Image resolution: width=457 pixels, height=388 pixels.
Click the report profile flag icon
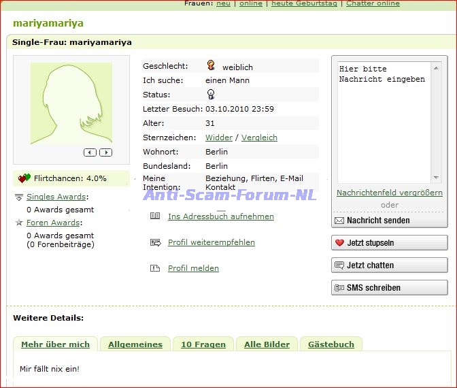154,268
